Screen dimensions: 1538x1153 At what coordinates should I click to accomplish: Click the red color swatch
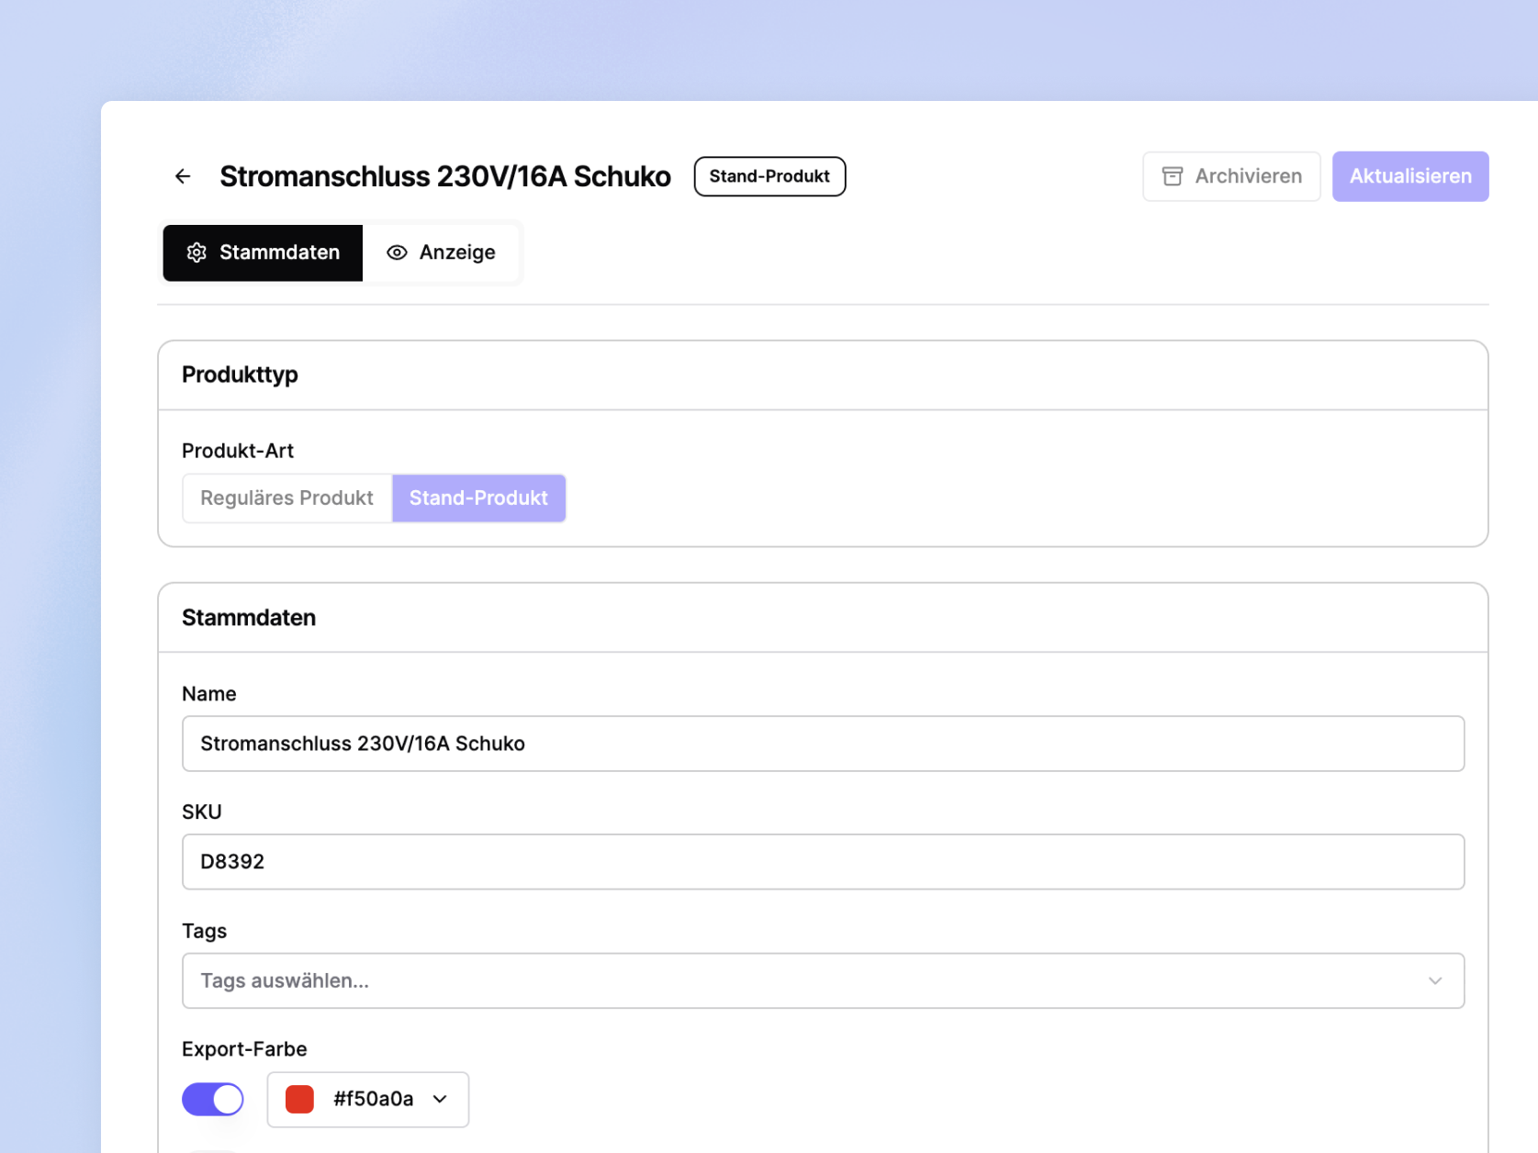click(300, 1099)
